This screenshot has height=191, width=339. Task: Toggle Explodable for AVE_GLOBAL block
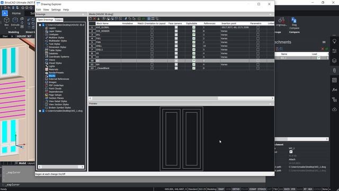click(194, 27)
